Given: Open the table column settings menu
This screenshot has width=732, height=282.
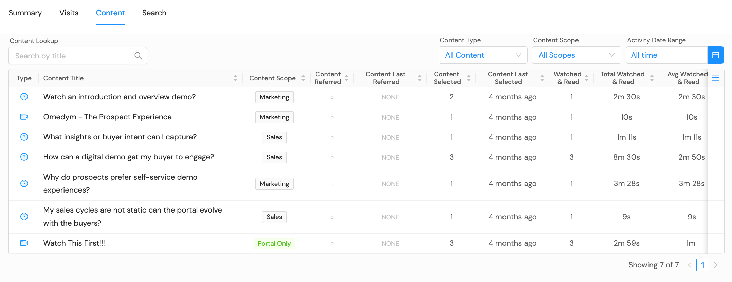Looking at the screenshot, I should [x=715, y=78].
